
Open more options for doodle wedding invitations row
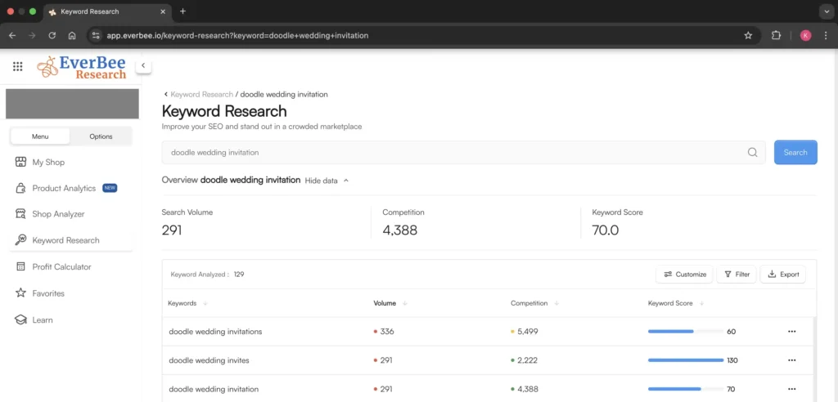point(791,332)
